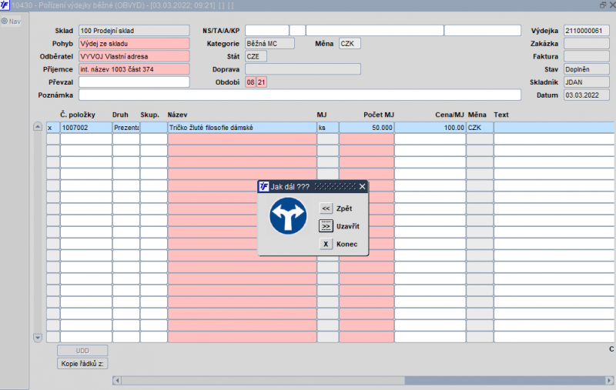
Task: Click the Stát field CZE
Action: 256,56
